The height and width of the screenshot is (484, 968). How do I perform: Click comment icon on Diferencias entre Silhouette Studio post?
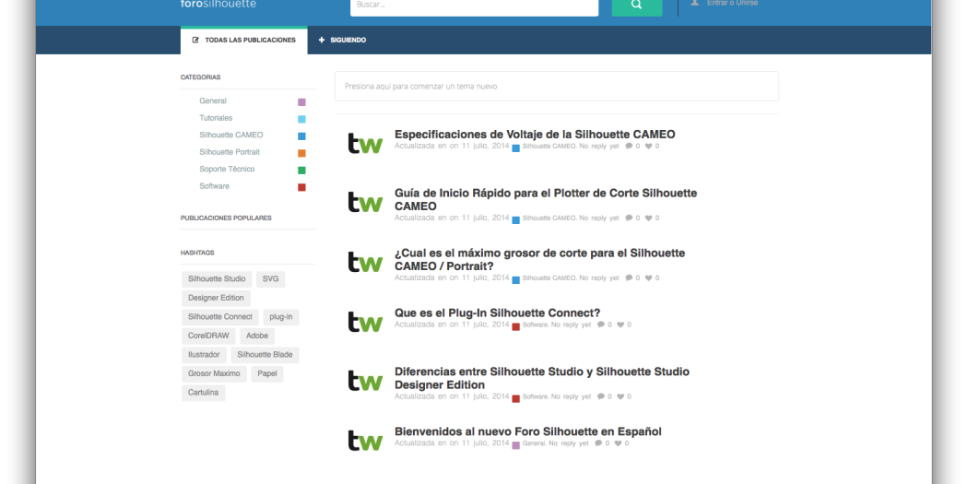tap(601, 396)
